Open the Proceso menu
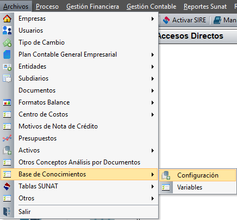The width and height of the screenshot is (237, 220). [47, 7]
